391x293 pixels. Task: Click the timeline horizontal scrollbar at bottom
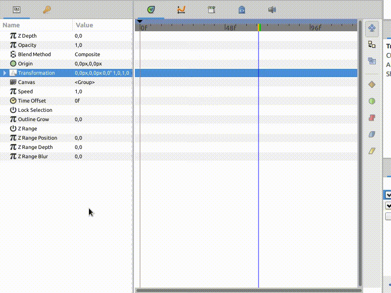point(247,290)
